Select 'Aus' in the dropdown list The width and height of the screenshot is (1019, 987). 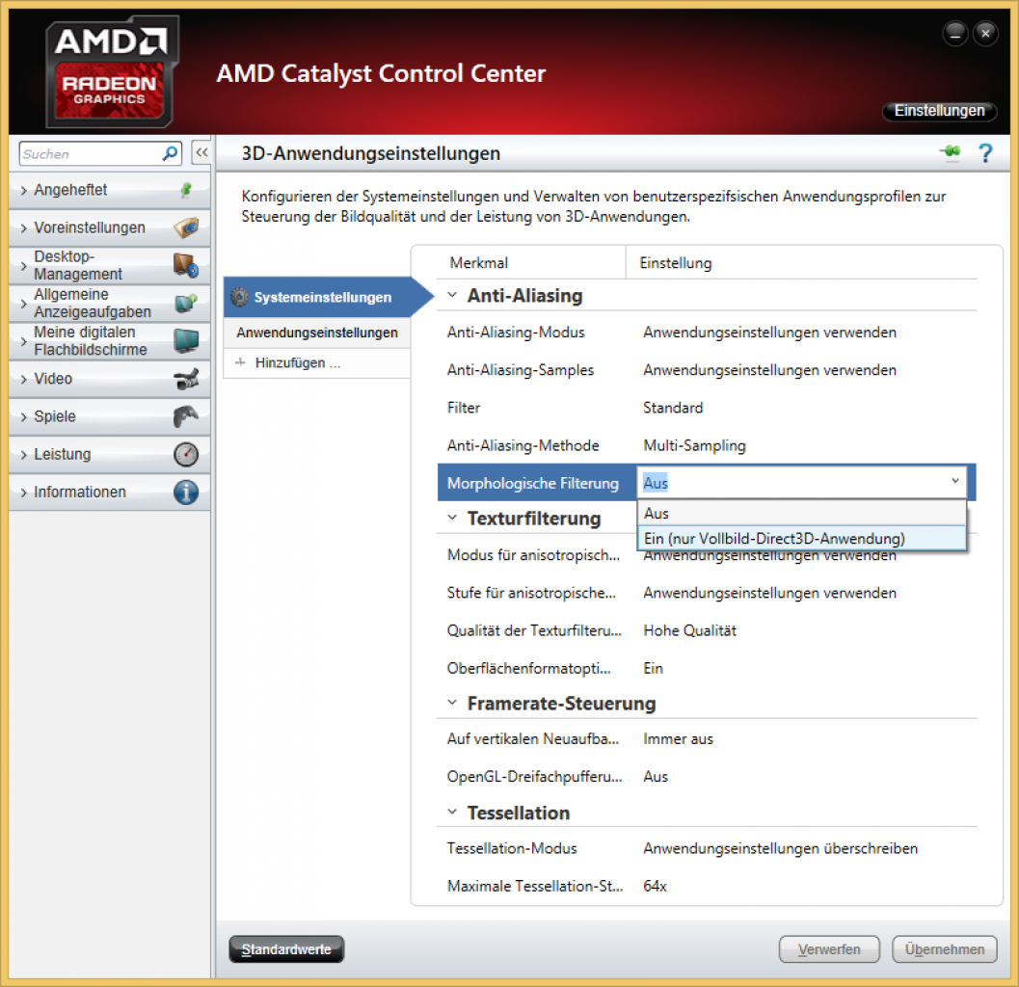801,514
